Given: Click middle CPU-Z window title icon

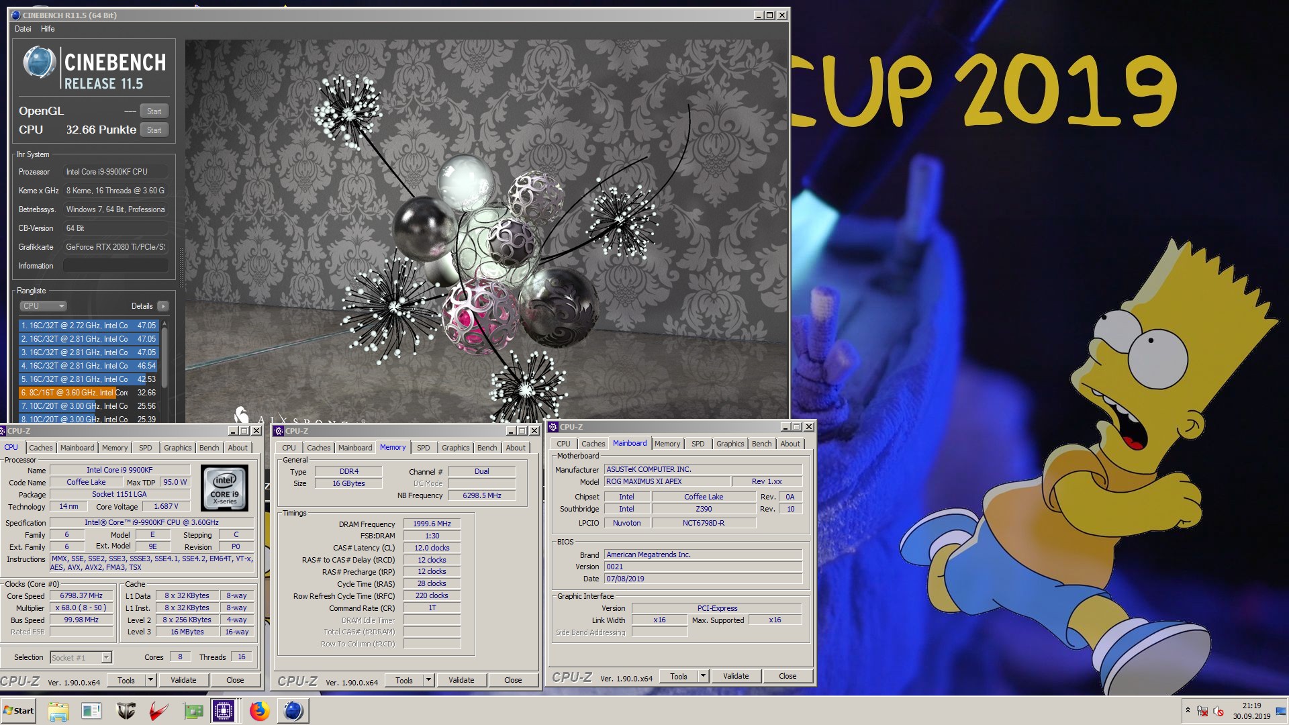Looking at the screenshot, I should point(279,431).
